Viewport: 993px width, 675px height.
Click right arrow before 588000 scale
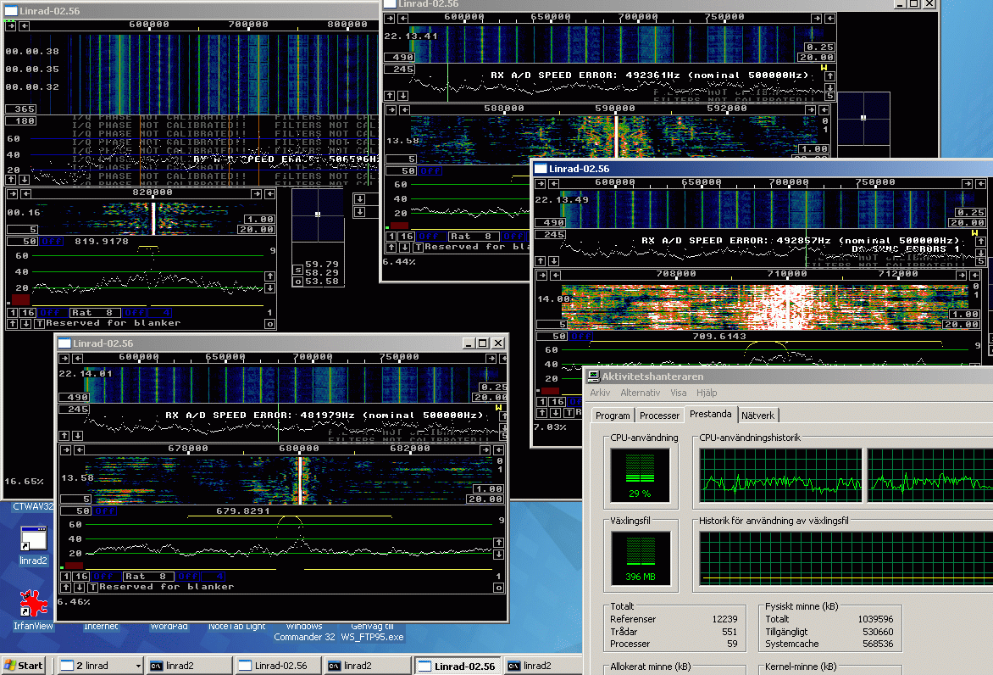391,109
